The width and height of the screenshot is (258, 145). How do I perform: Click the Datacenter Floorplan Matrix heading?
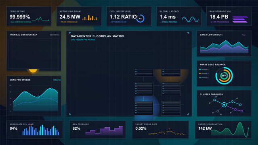point(97,36)
